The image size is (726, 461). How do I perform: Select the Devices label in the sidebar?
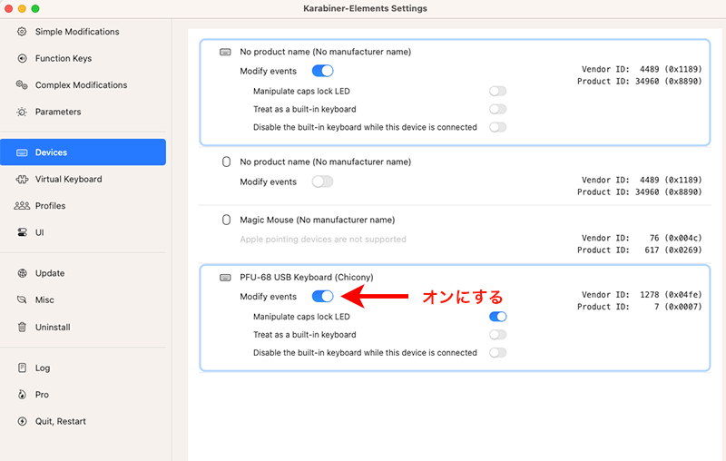[x=51, y=152]
